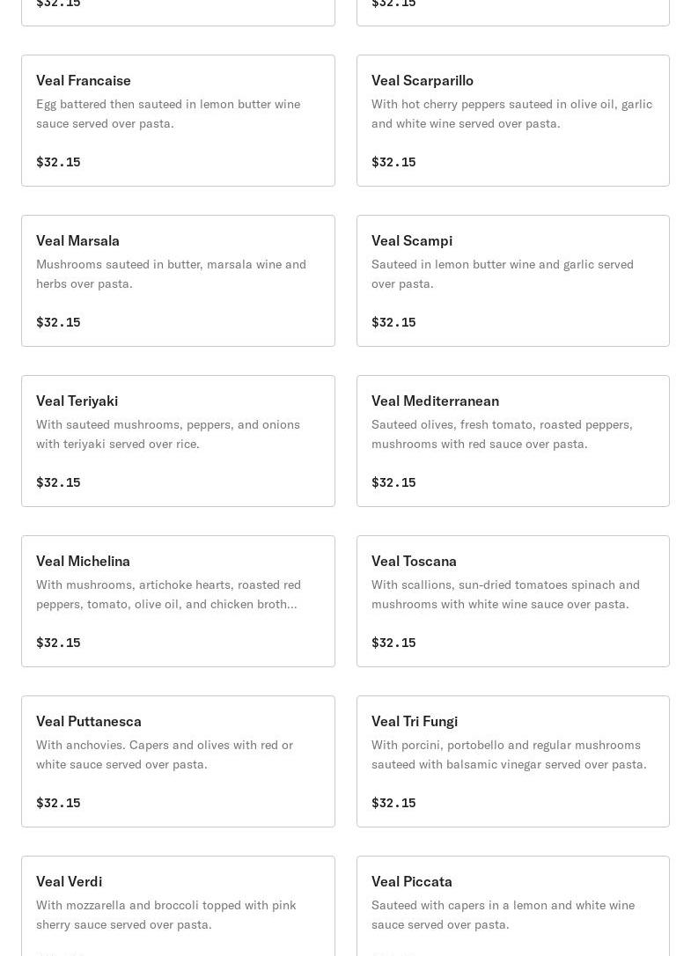Open the Veal Michelina item
Viewport: 691px width, 956px height.
[x=178, y=601]
